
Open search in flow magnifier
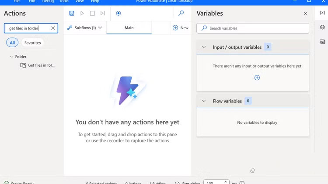[x=181, y=14]
